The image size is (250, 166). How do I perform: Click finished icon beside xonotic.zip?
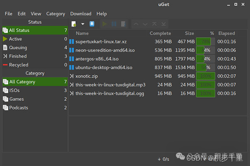[71, 76]
